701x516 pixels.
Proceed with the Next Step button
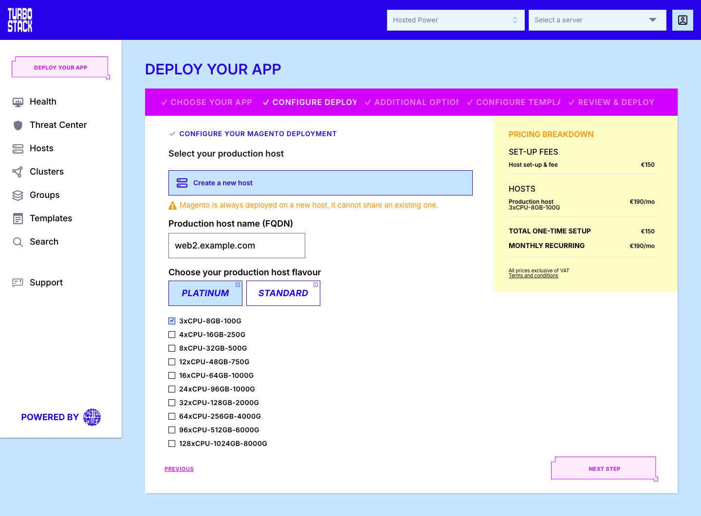[x=605, y=469]
